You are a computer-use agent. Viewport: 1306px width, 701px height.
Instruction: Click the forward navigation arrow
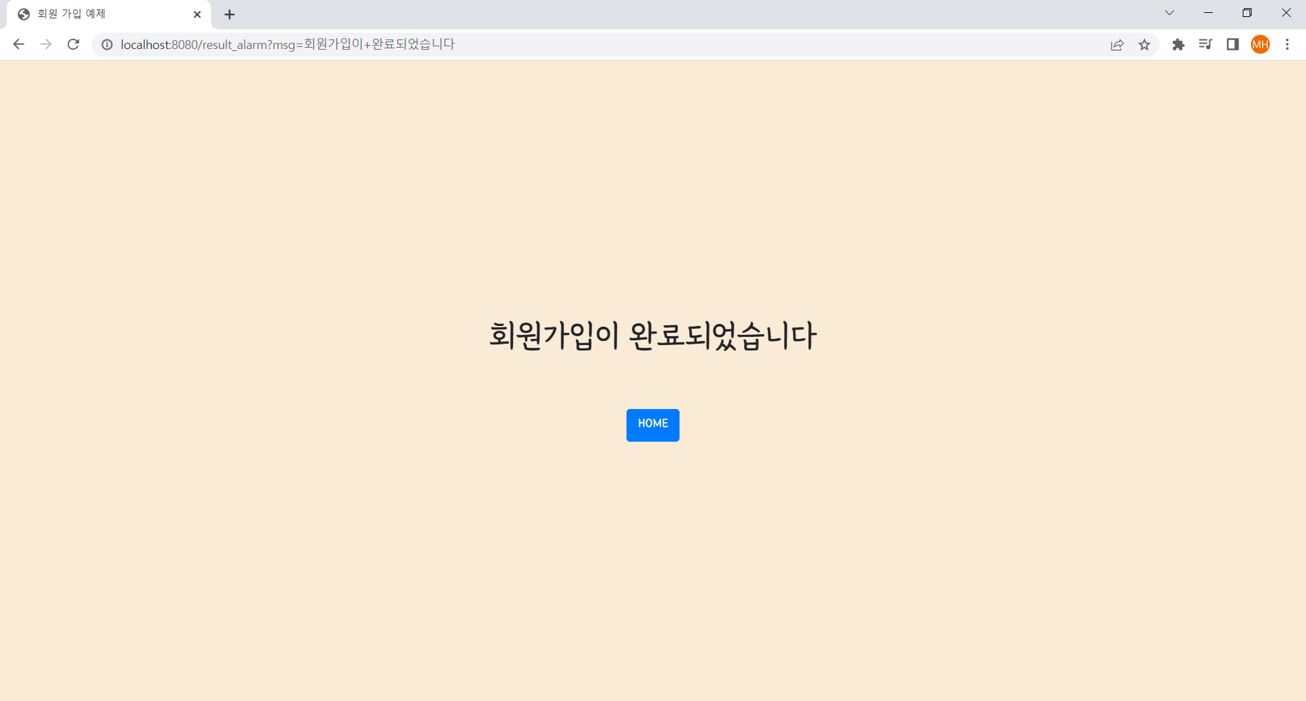coord(46,44)
